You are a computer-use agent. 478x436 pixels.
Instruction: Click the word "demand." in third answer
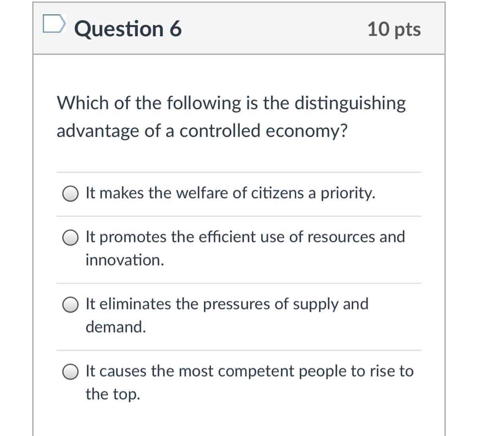[116, 327]
